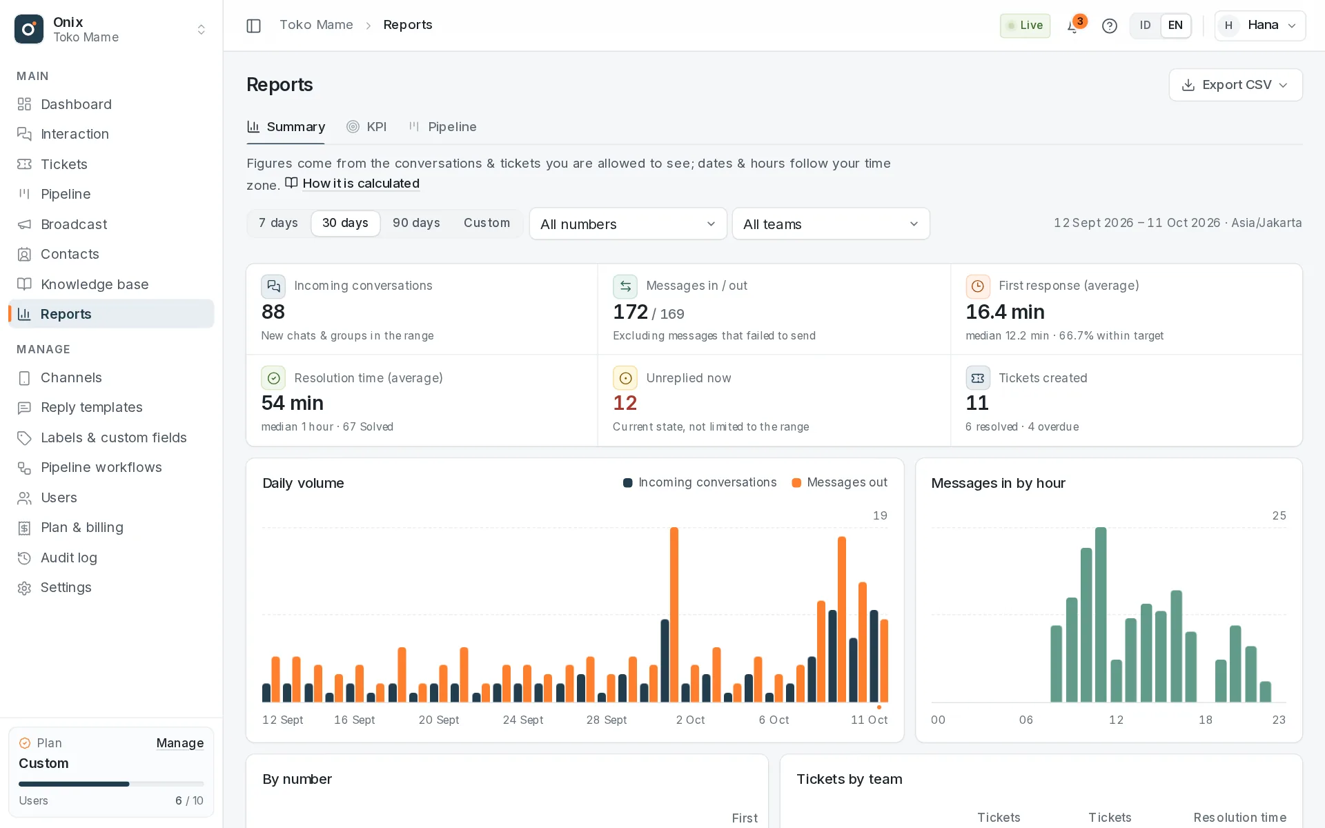Open Reports in the sidebar
This screenshot has height=828, width=1325.
(111, 314)
